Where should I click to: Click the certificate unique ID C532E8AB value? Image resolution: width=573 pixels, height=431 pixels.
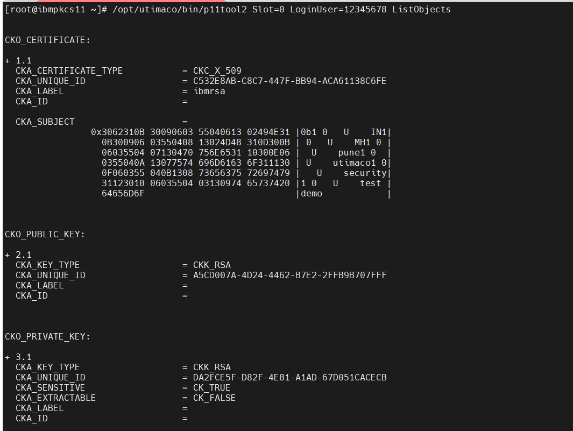point(289,81)
